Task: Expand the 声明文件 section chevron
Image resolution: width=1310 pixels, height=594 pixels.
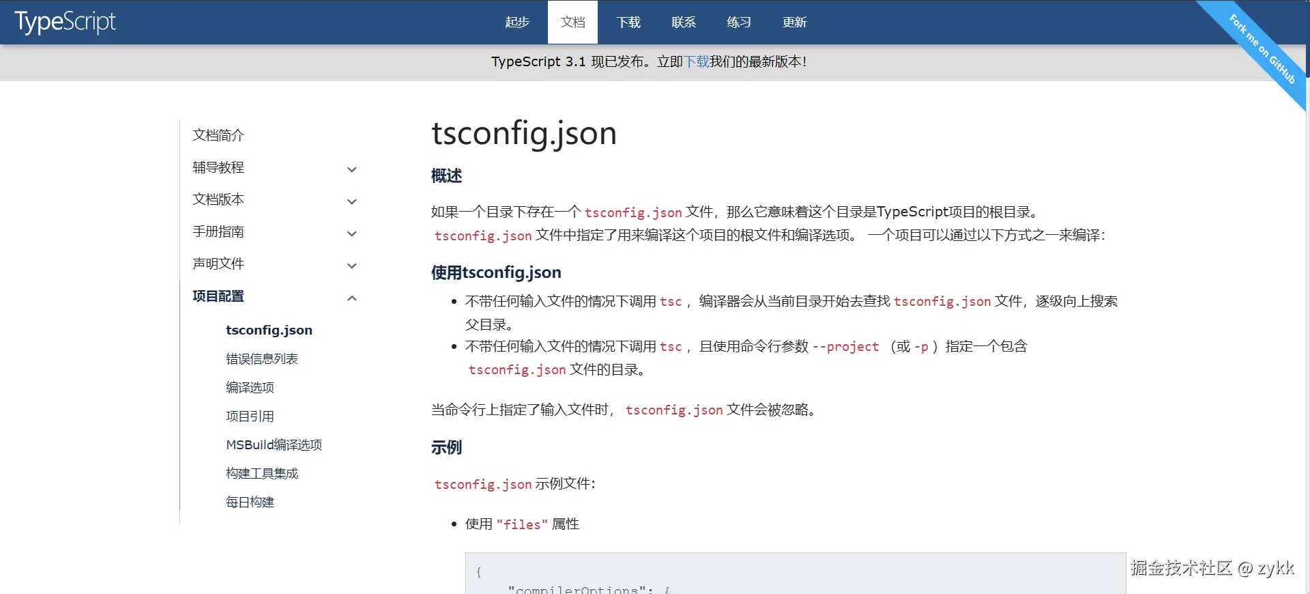Action: click(352, 266)
